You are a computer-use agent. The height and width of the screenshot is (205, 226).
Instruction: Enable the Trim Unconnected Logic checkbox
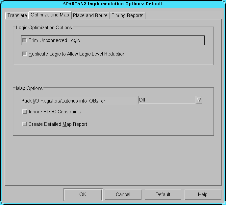tap(24, 40)
